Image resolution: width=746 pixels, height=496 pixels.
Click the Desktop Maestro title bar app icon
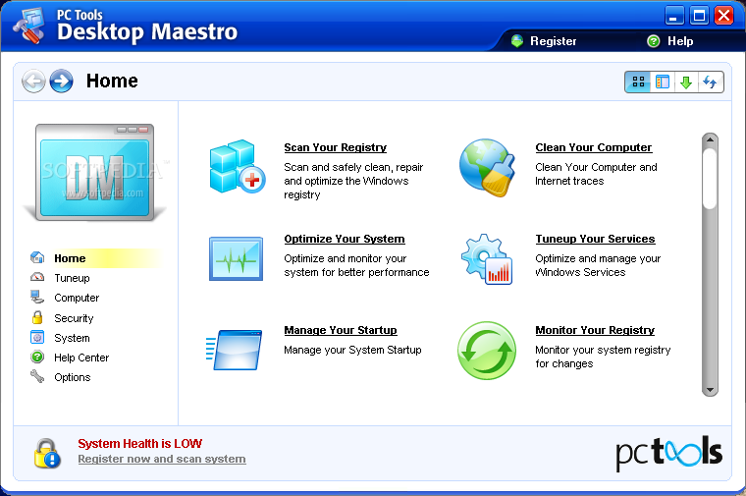pyautogui.click(x=29, y=27)
